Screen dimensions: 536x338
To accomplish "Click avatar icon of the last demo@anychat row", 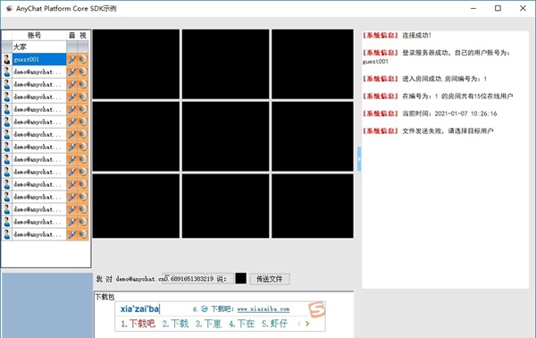I will click(x=7, y=234).
